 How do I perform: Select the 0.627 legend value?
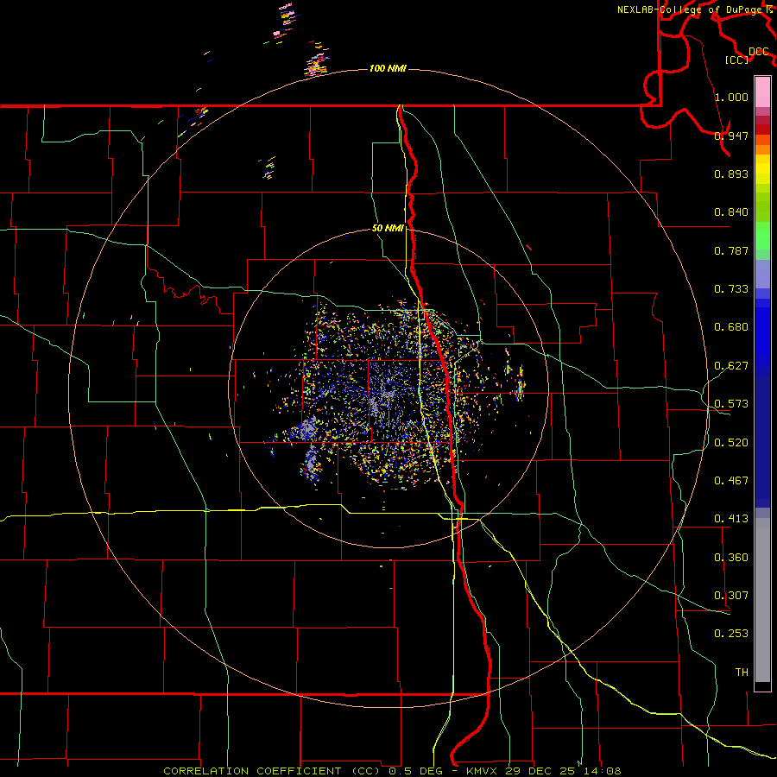point(731,366)
